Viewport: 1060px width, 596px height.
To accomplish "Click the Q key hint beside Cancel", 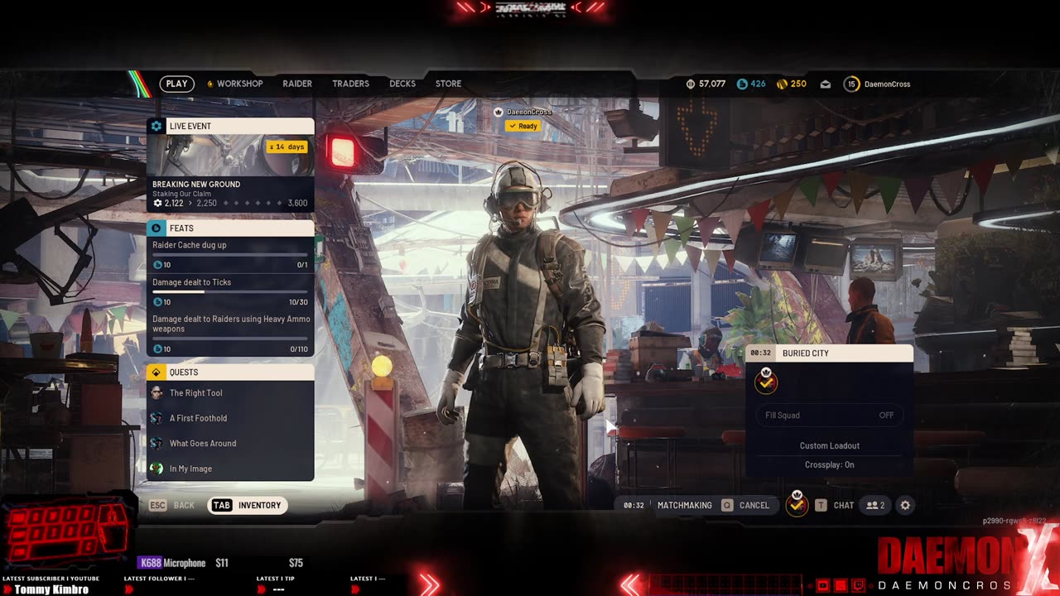I will click(x=727, y=505).
